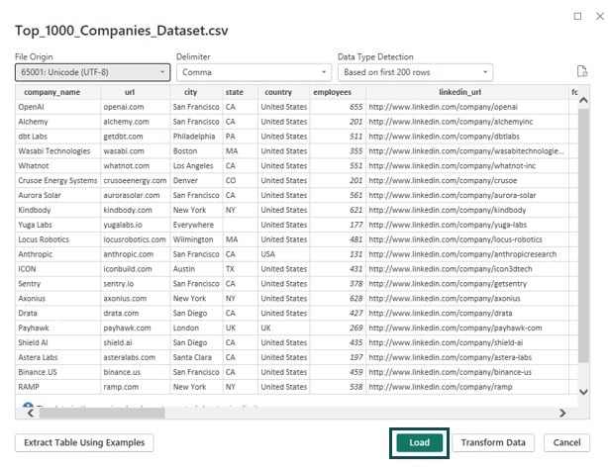Screen dimensions: 608x472
Task: Click the sentry.io cell
Action: click(x=136, y=284)
